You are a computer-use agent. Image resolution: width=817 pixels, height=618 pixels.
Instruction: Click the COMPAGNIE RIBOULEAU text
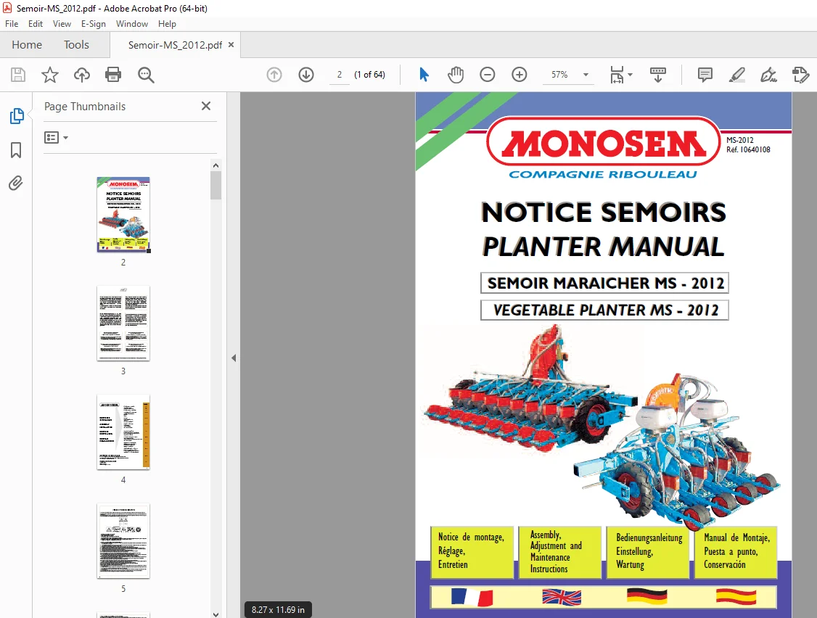(x=603, y=175)
